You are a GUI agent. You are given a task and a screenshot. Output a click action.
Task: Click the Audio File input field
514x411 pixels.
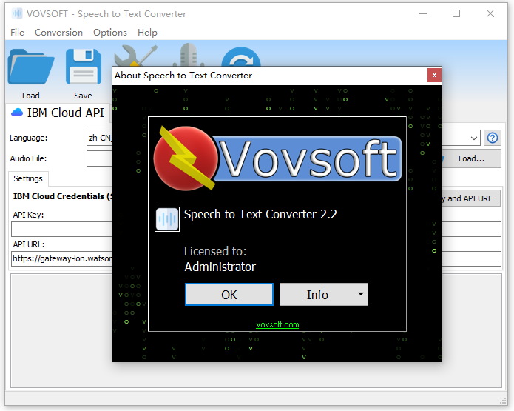click(x=100, y=158)
